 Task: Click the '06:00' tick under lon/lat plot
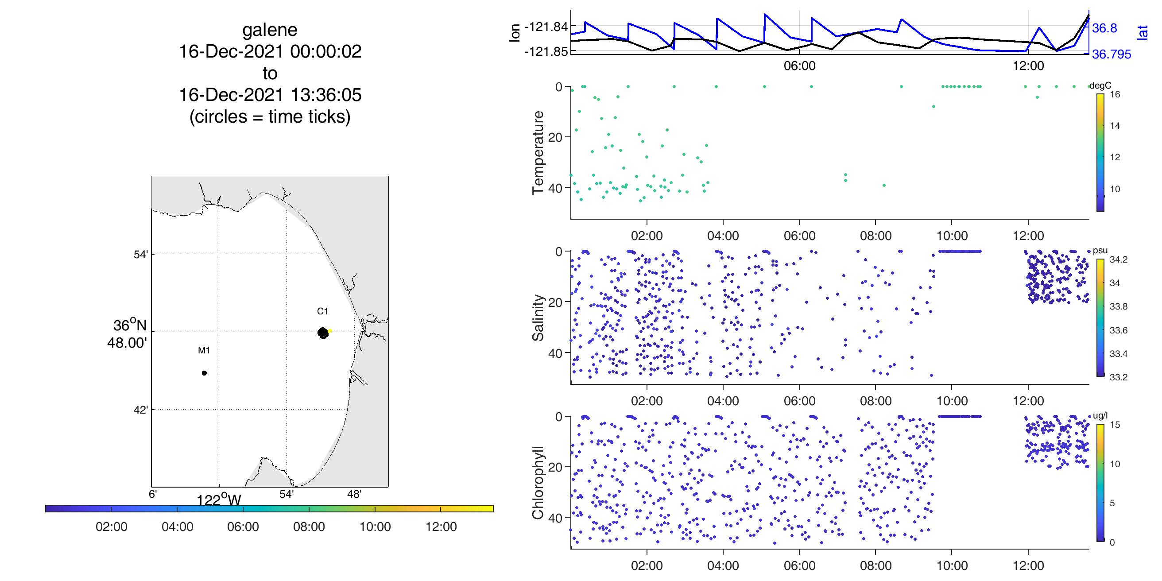click(799, 66)
